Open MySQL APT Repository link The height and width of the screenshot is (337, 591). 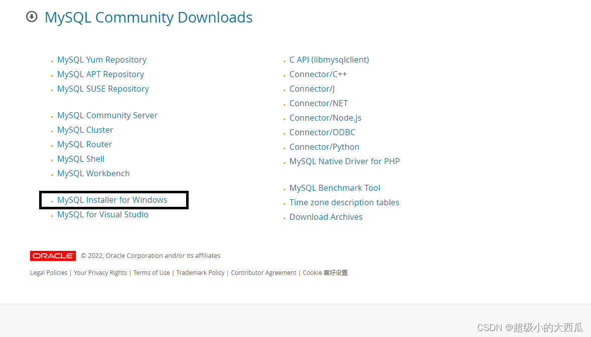(x=101, y=74)
